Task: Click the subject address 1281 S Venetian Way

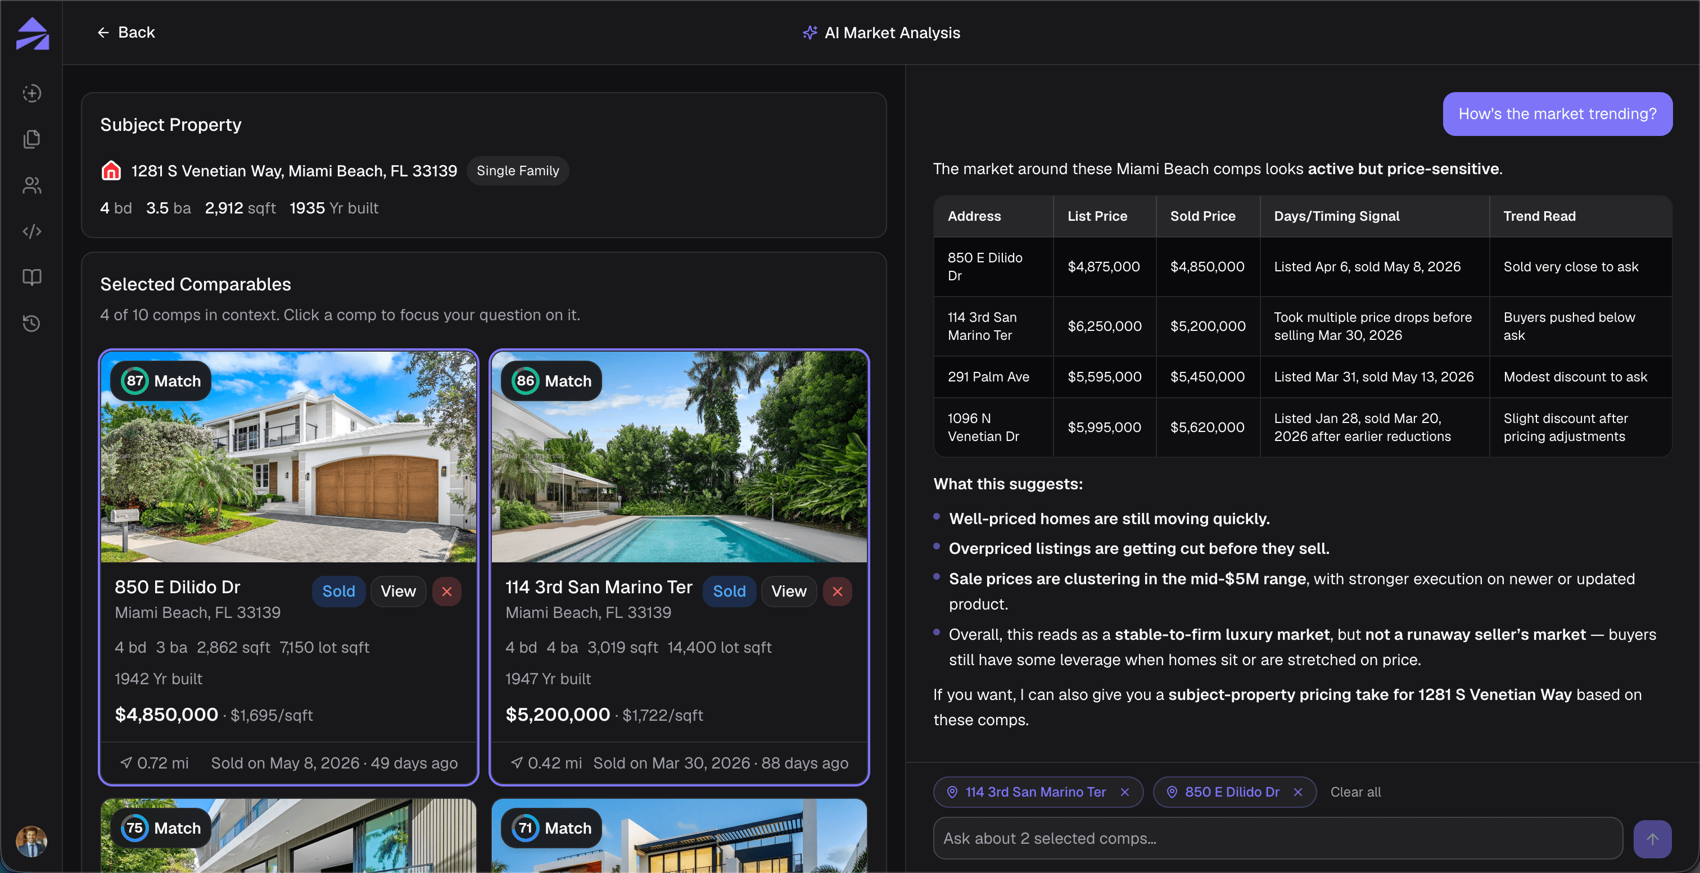Action: pos(293,171)
